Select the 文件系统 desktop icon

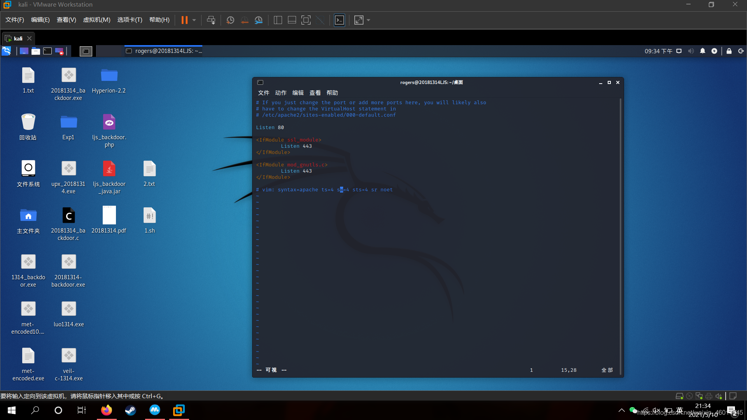point(28,174)
